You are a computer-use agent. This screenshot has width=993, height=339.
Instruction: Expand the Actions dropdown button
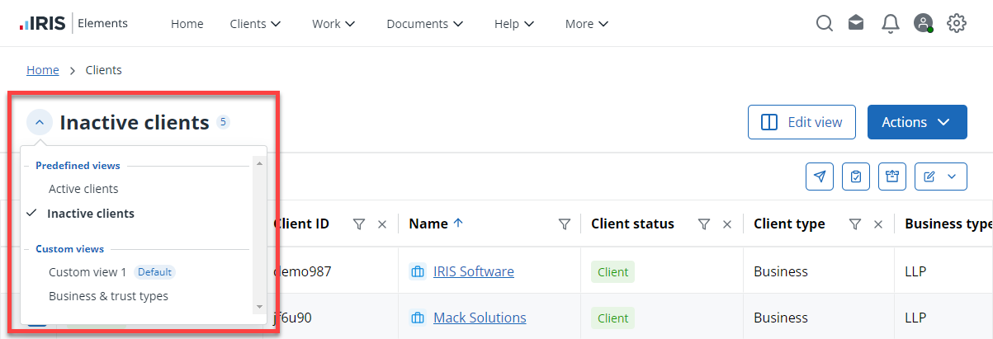pyautogui.click(x=916, y=122)
